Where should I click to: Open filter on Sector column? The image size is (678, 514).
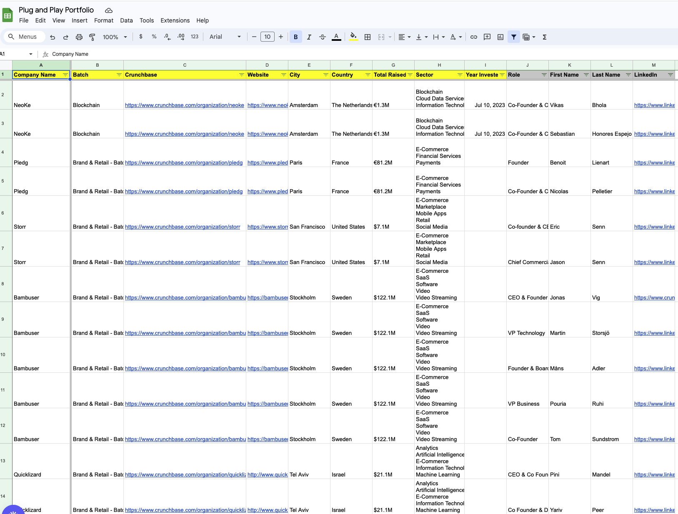460,75
